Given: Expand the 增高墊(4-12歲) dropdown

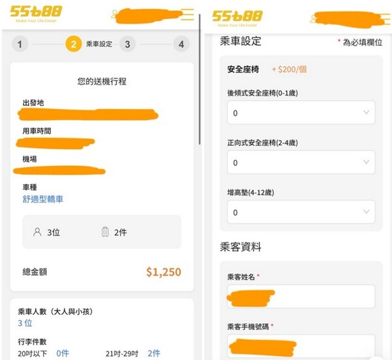Looking at the screenshot, I should [301, 212].
